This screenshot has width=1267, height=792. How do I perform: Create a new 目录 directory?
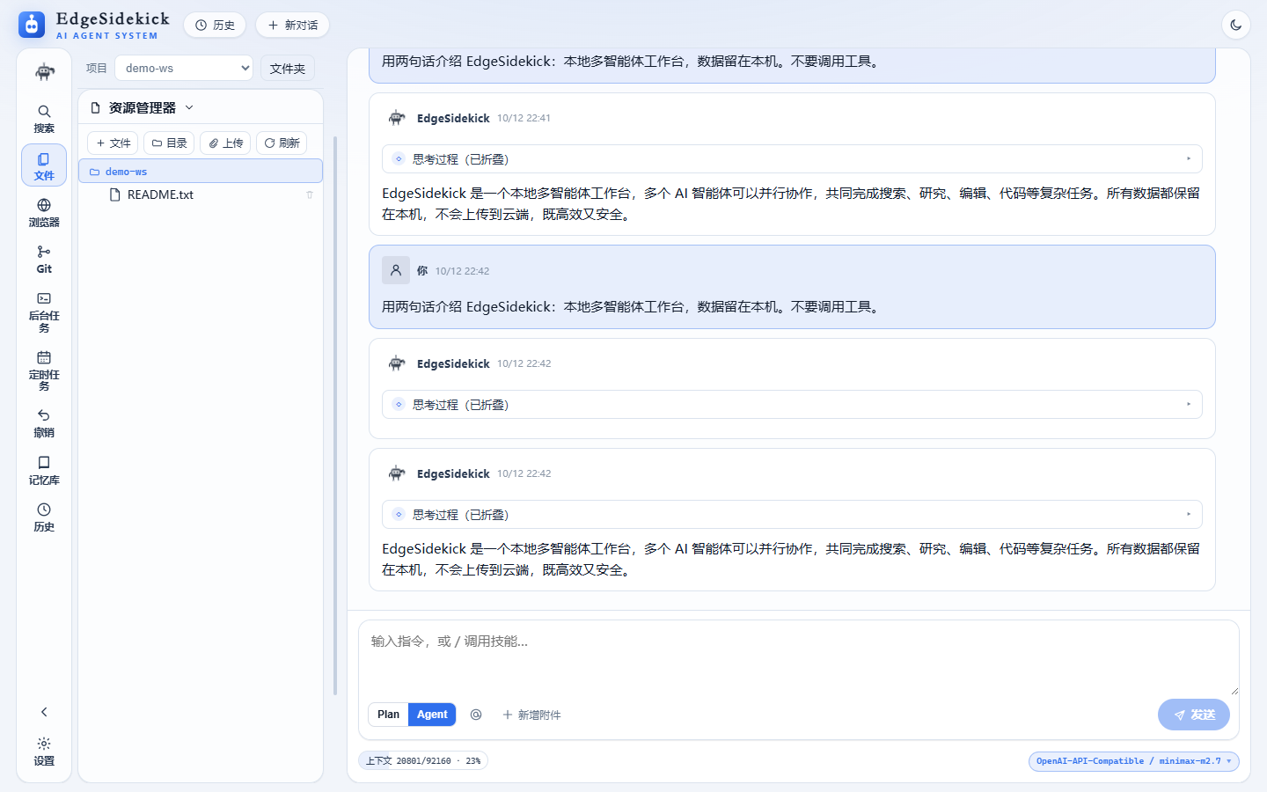click(169, 143)
